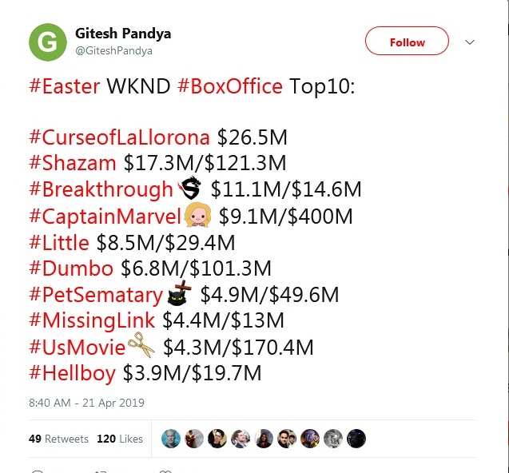Image resolution: width=509 pixels, height=473 pixels.
Task: Click the black cat Pet Sematary emoji
Action: [x=179, y=293]
